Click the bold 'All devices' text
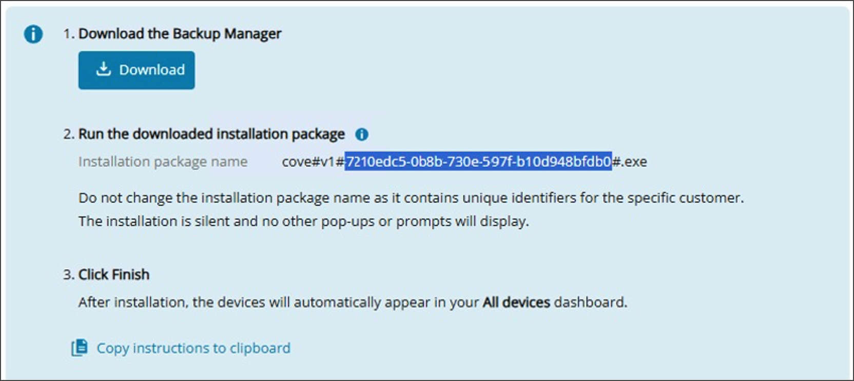 coord(516,302)
